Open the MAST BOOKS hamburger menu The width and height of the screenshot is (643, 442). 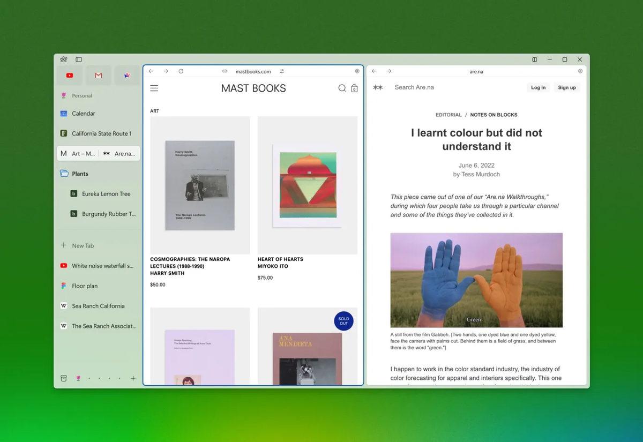[154, 88]
